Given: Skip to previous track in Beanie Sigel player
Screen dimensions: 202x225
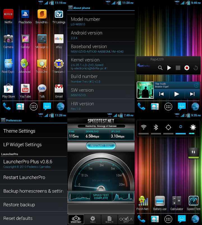Looking at the screenshot, I should (162, 94).
